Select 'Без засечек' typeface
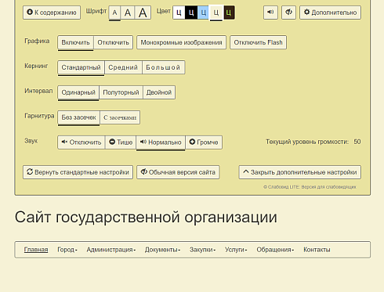The width and height of the screenshot is (384, 292). pyautogui.click(x=78, y=117)
